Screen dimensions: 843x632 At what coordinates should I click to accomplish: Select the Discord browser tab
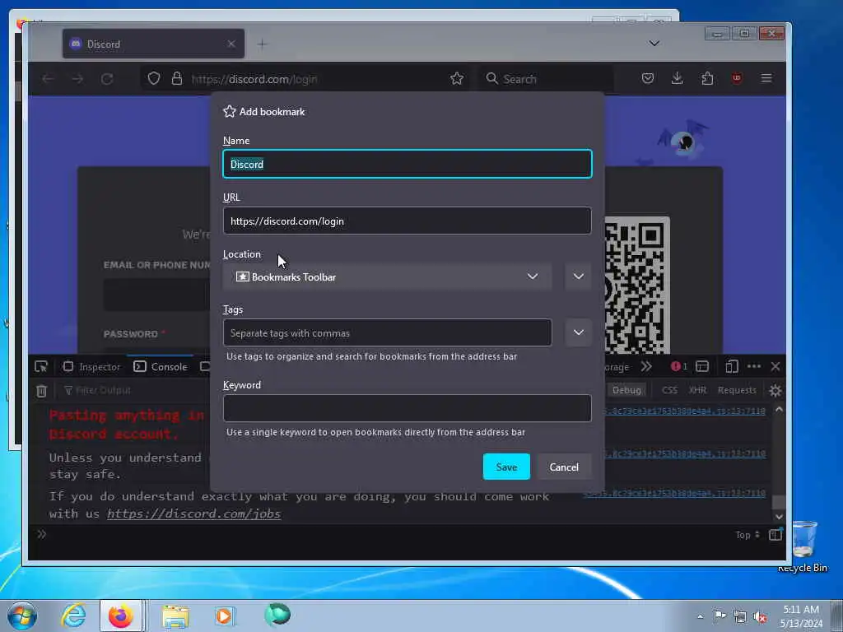tap(153, 44)
